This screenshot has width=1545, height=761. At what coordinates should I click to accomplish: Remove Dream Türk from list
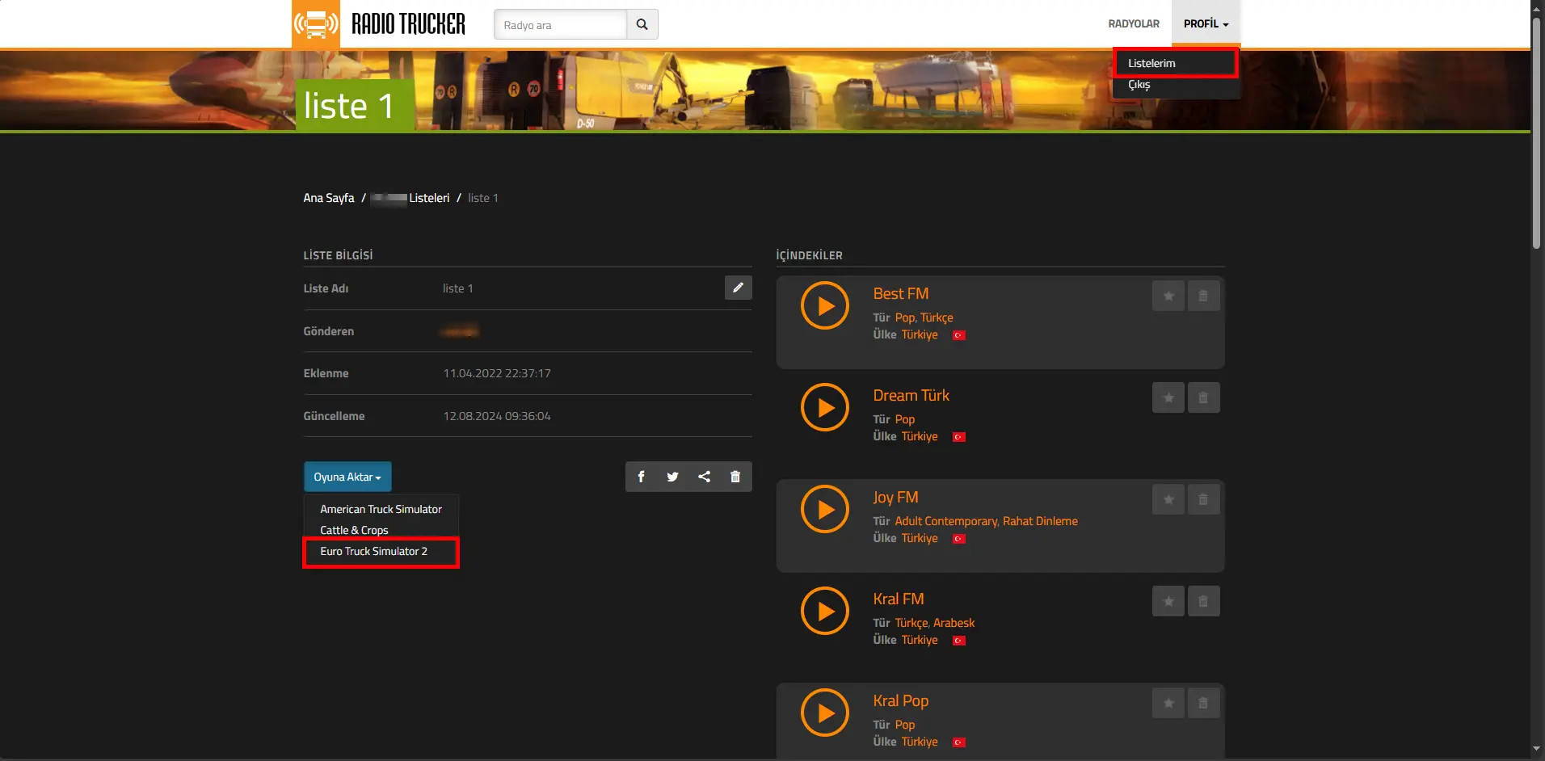point(1203,397)
